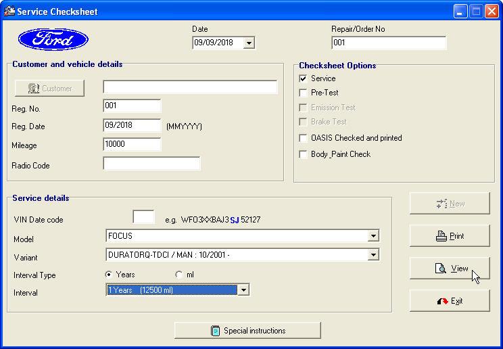Close the Service Checksheet window

coord(492,11)
